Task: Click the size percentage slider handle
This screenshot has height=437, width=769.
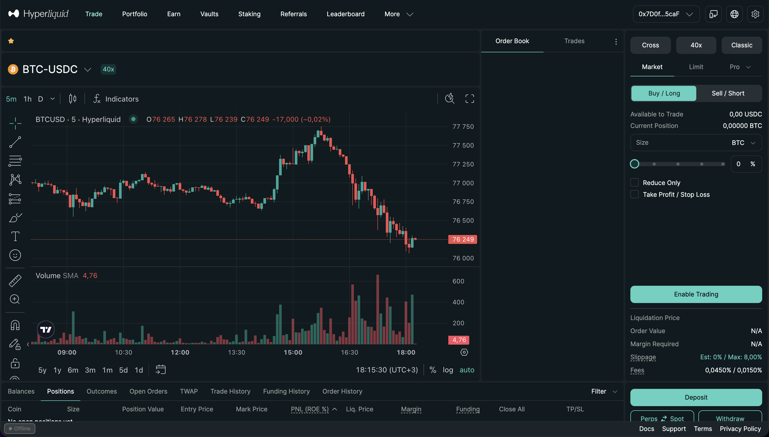Action: tap(634, 164)
